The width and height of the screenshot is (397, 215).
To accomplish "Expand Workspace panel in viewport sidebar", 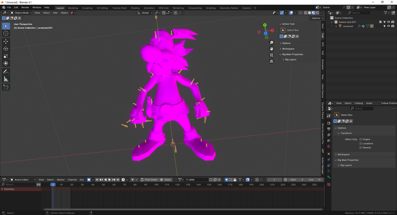I will tap(288, 49).
